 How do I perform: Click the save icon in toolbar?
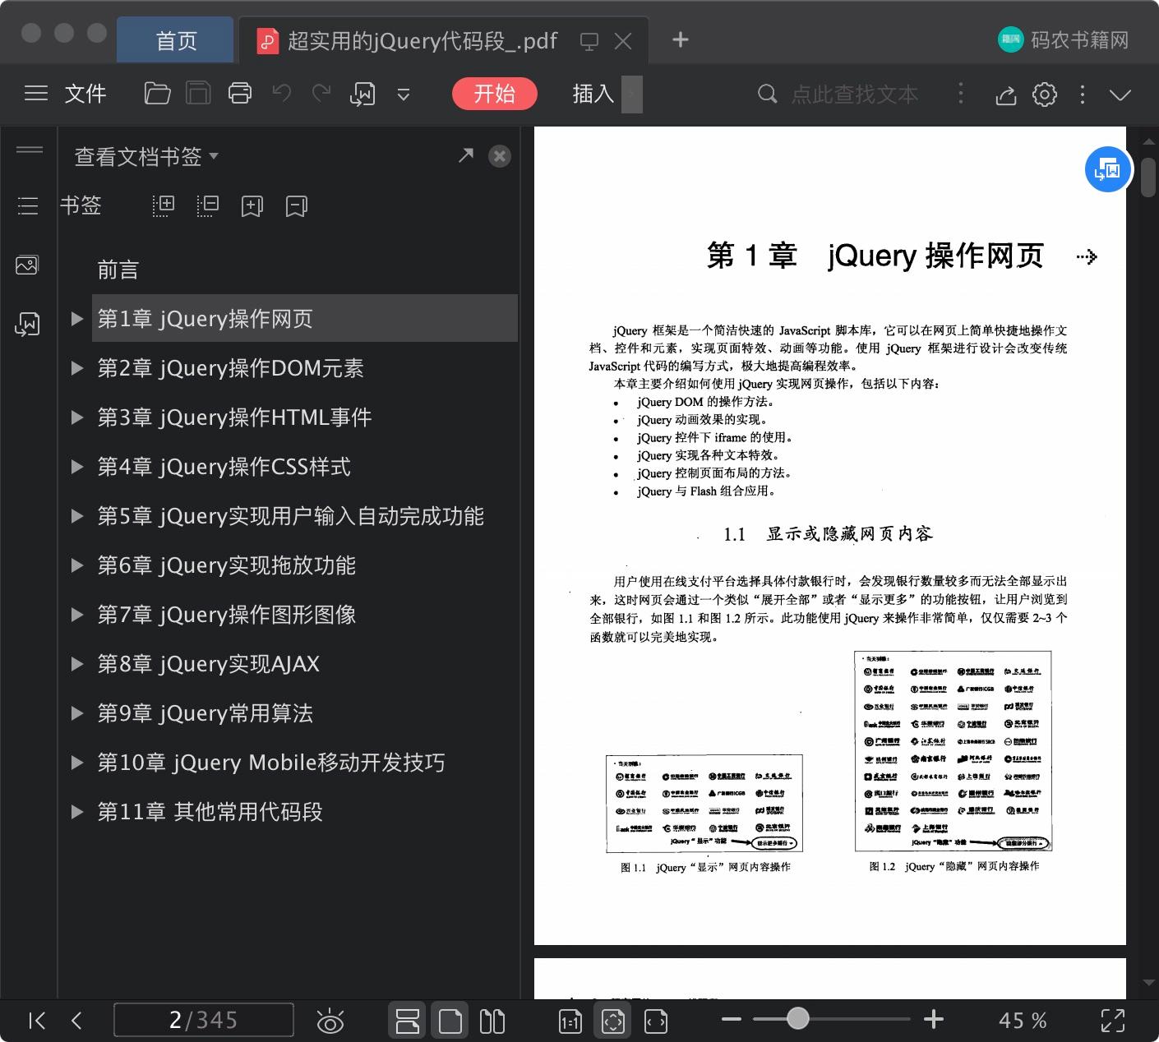(x=198, y=94)
